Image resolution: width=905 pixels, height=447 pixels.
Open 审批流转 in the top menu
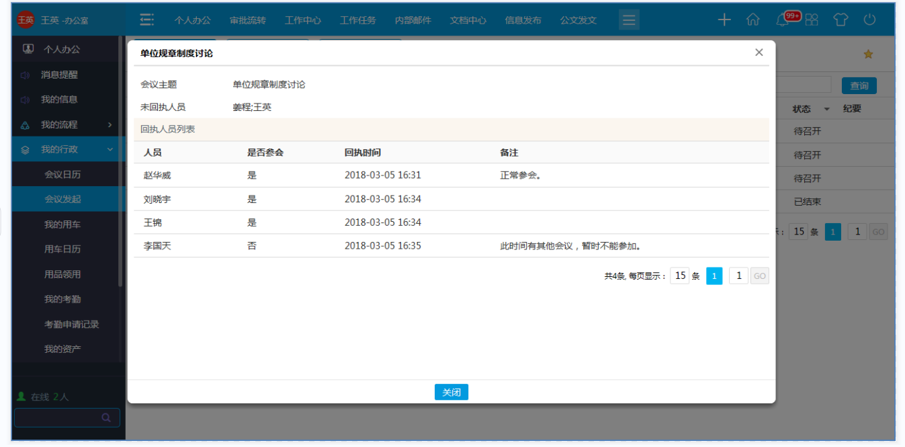247,20
